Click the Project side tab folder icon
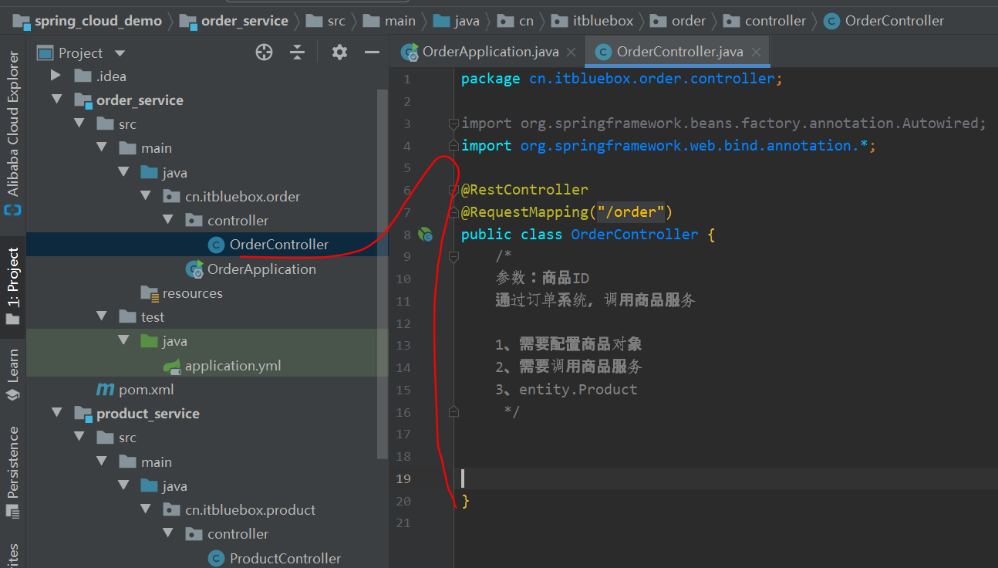998x568 pixels. 13,318
